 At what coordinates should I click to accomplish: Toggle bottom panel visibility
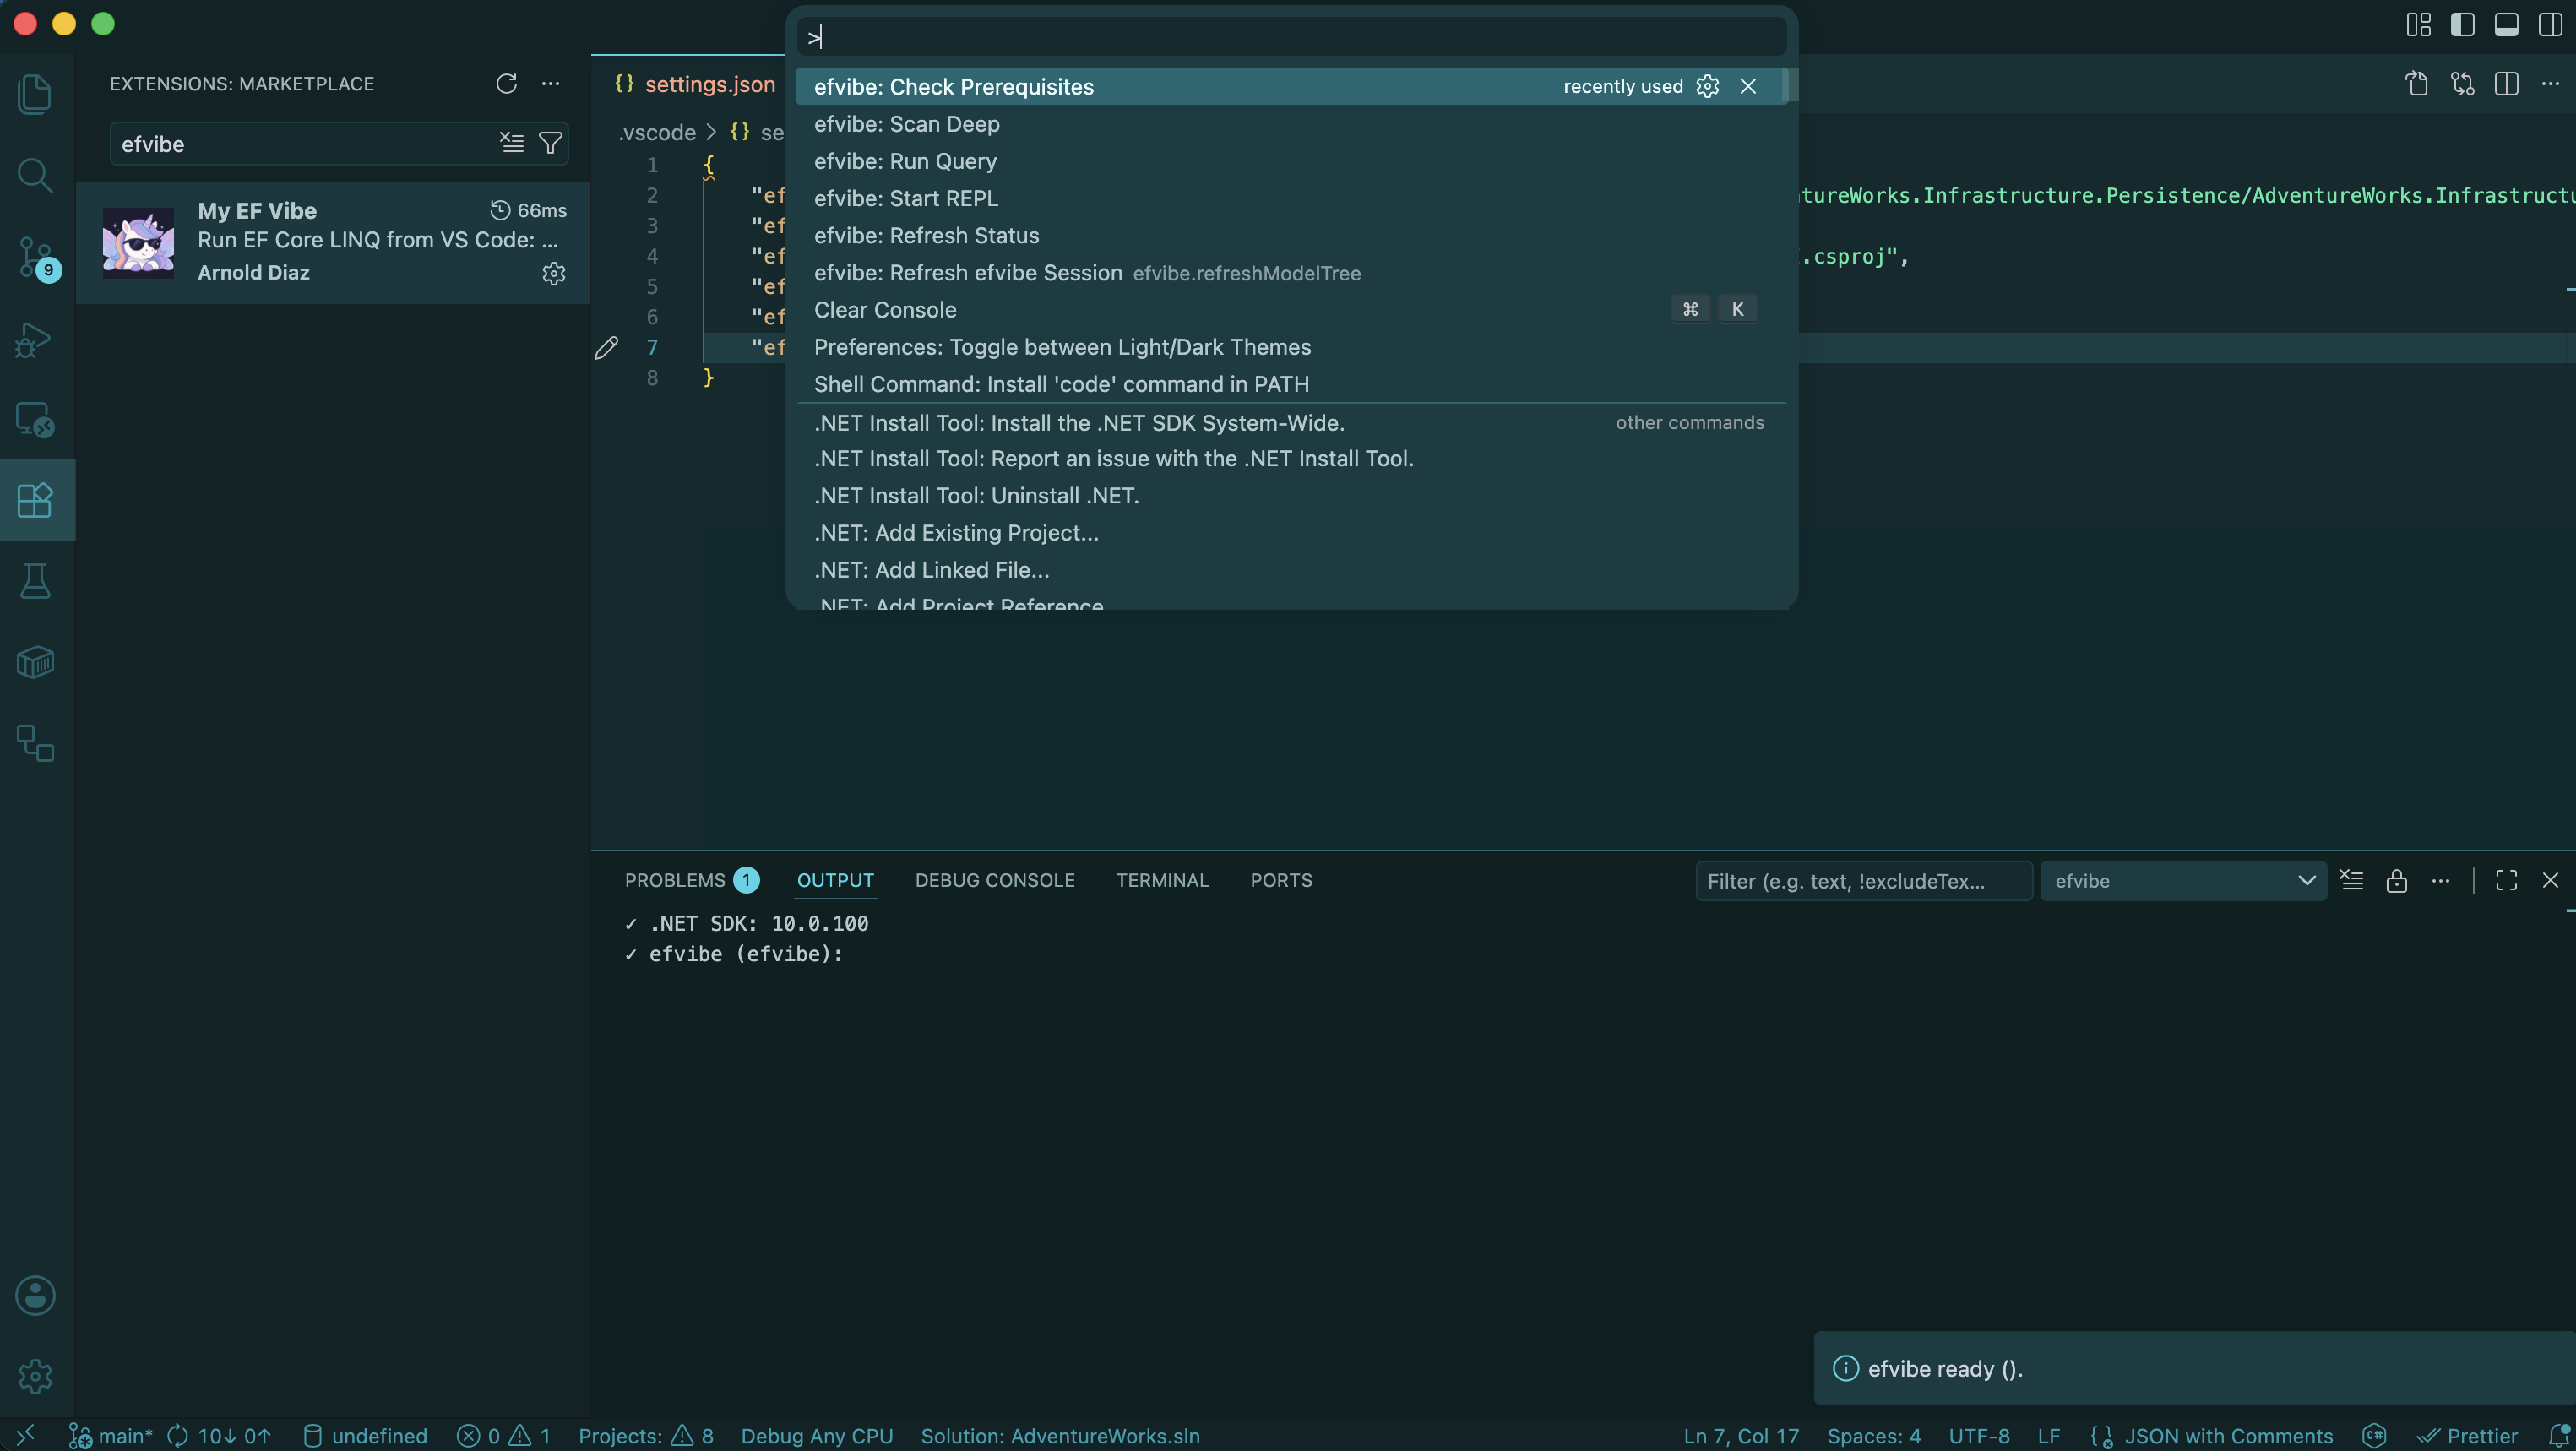(x=2507, y=25)
